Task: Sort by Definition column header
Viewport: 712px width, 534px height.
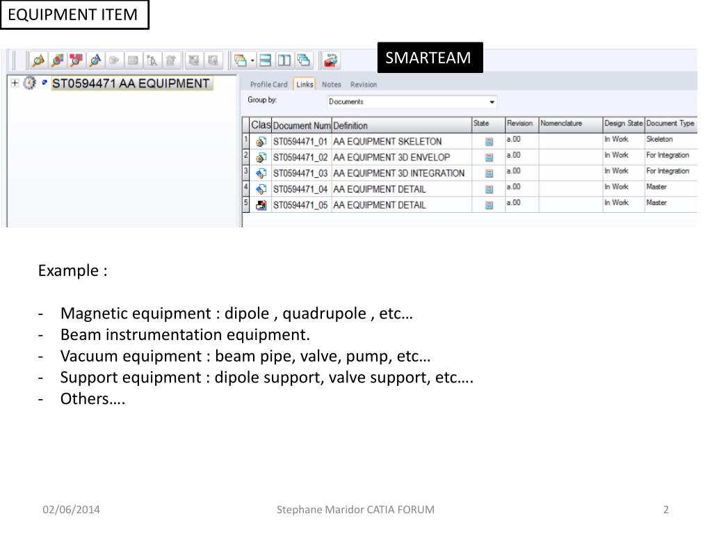Action: [401, 125]
